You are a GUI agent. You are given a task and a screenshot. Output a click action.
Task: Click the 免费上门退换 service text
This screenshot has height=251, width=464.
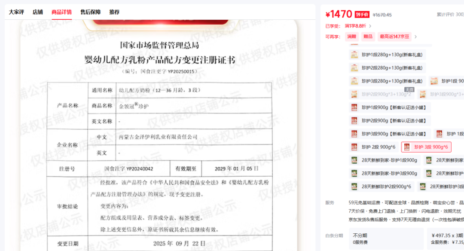tap(382, 211)
